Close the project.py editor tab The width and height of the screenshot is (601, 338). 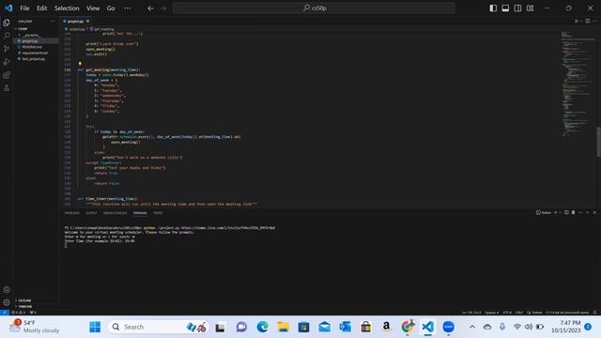click(87, 21)
